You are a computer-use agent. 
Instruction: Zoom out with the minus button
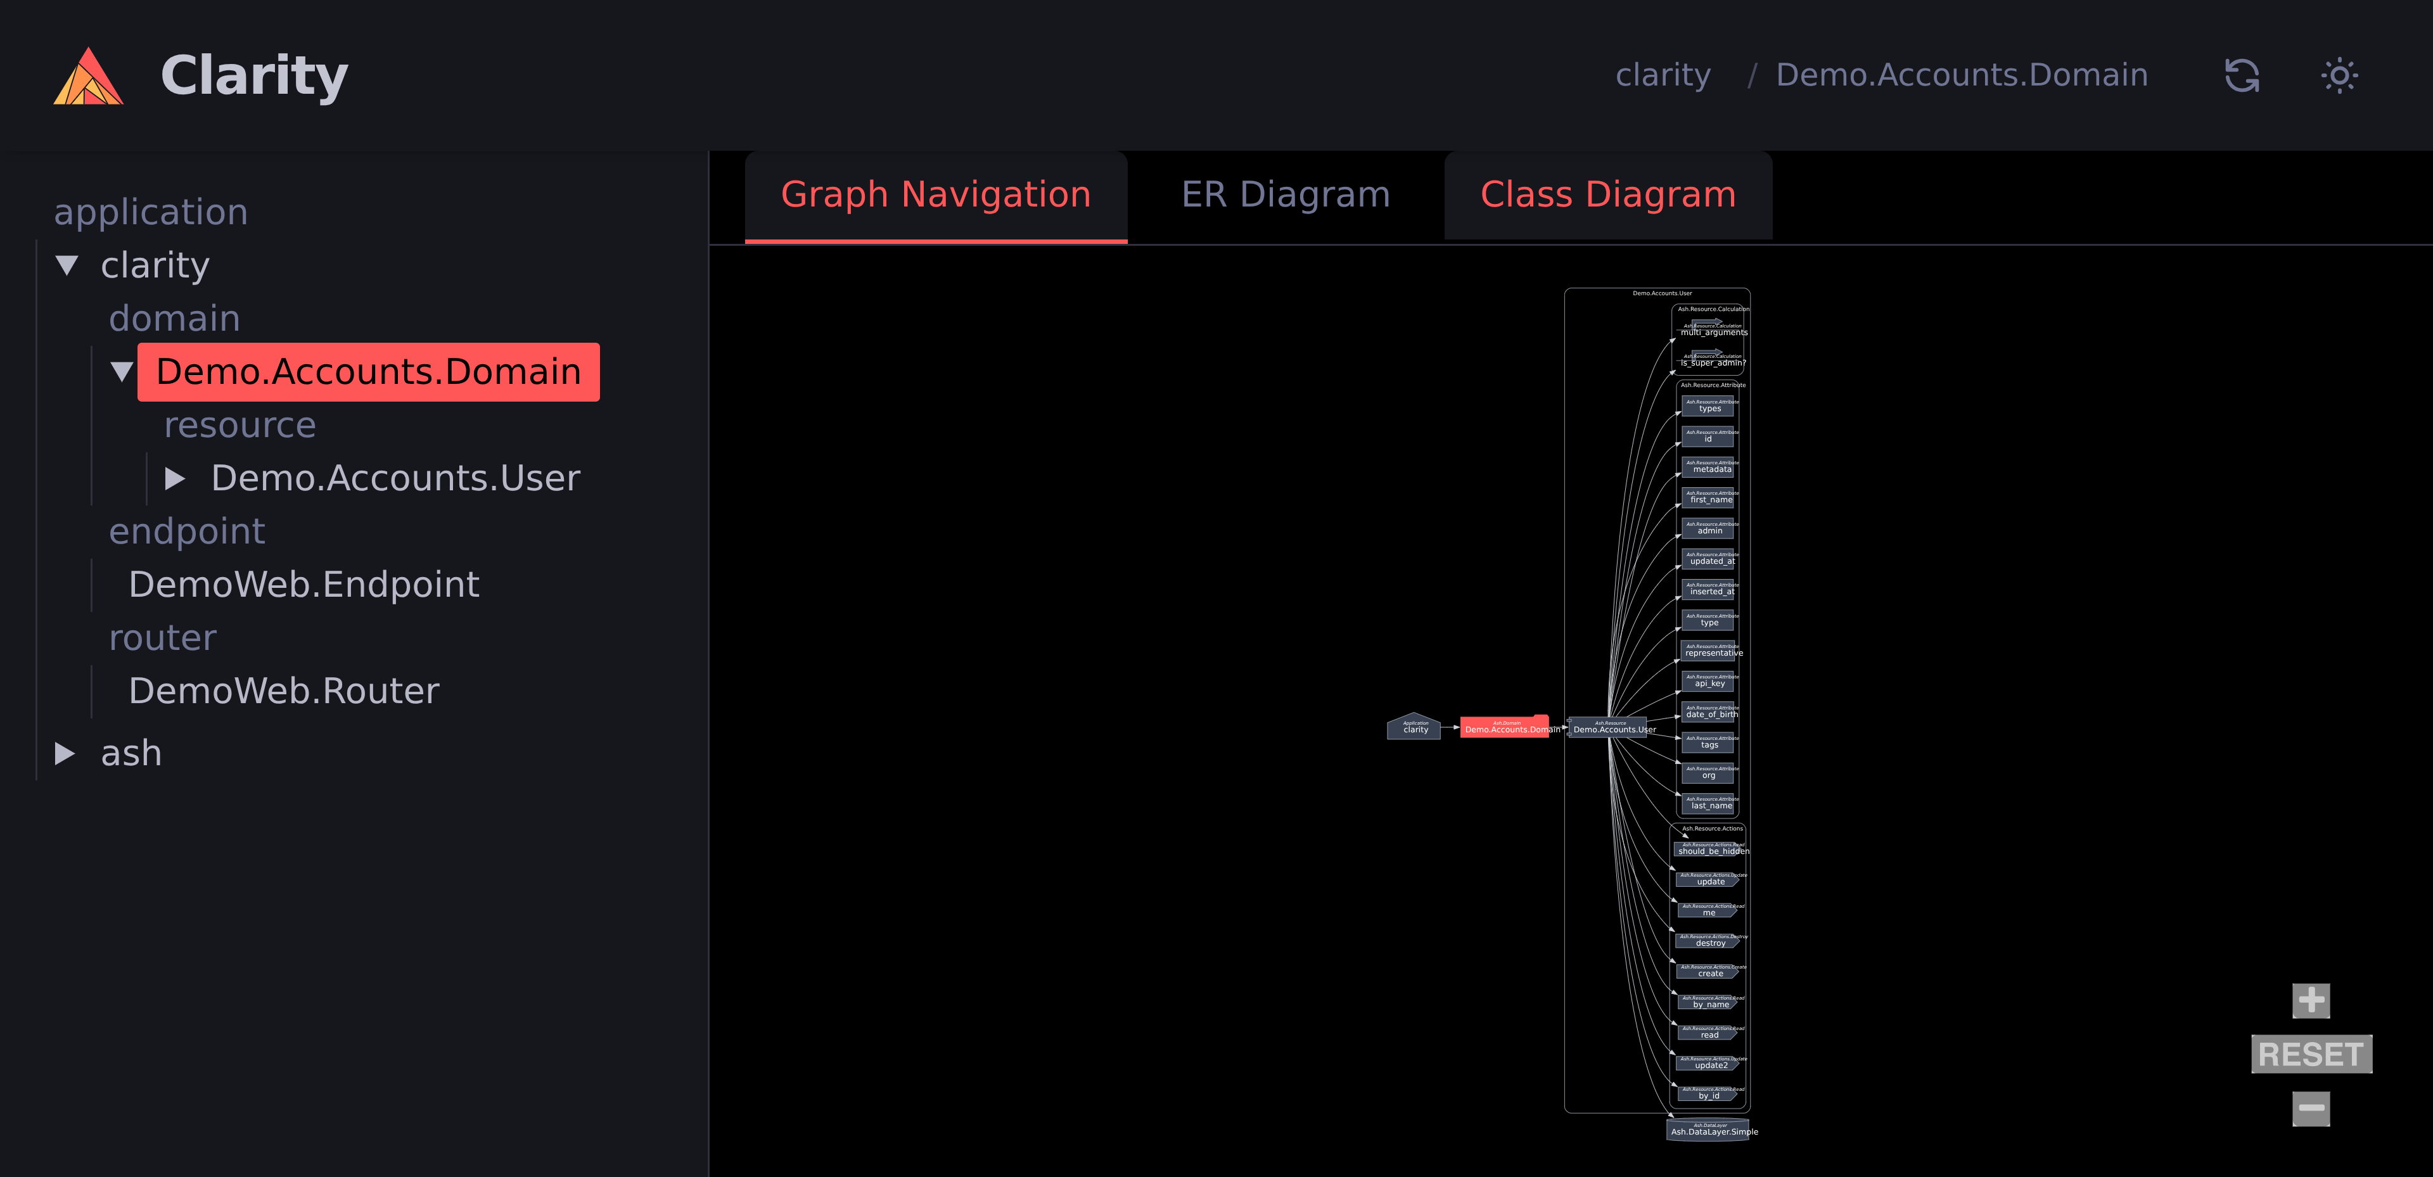click(x=2310, y=1108)
